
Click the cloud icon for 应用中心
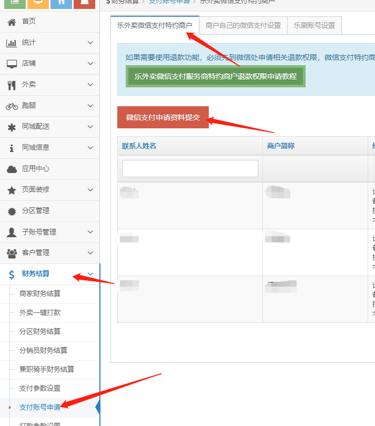[x=12, y=169]
